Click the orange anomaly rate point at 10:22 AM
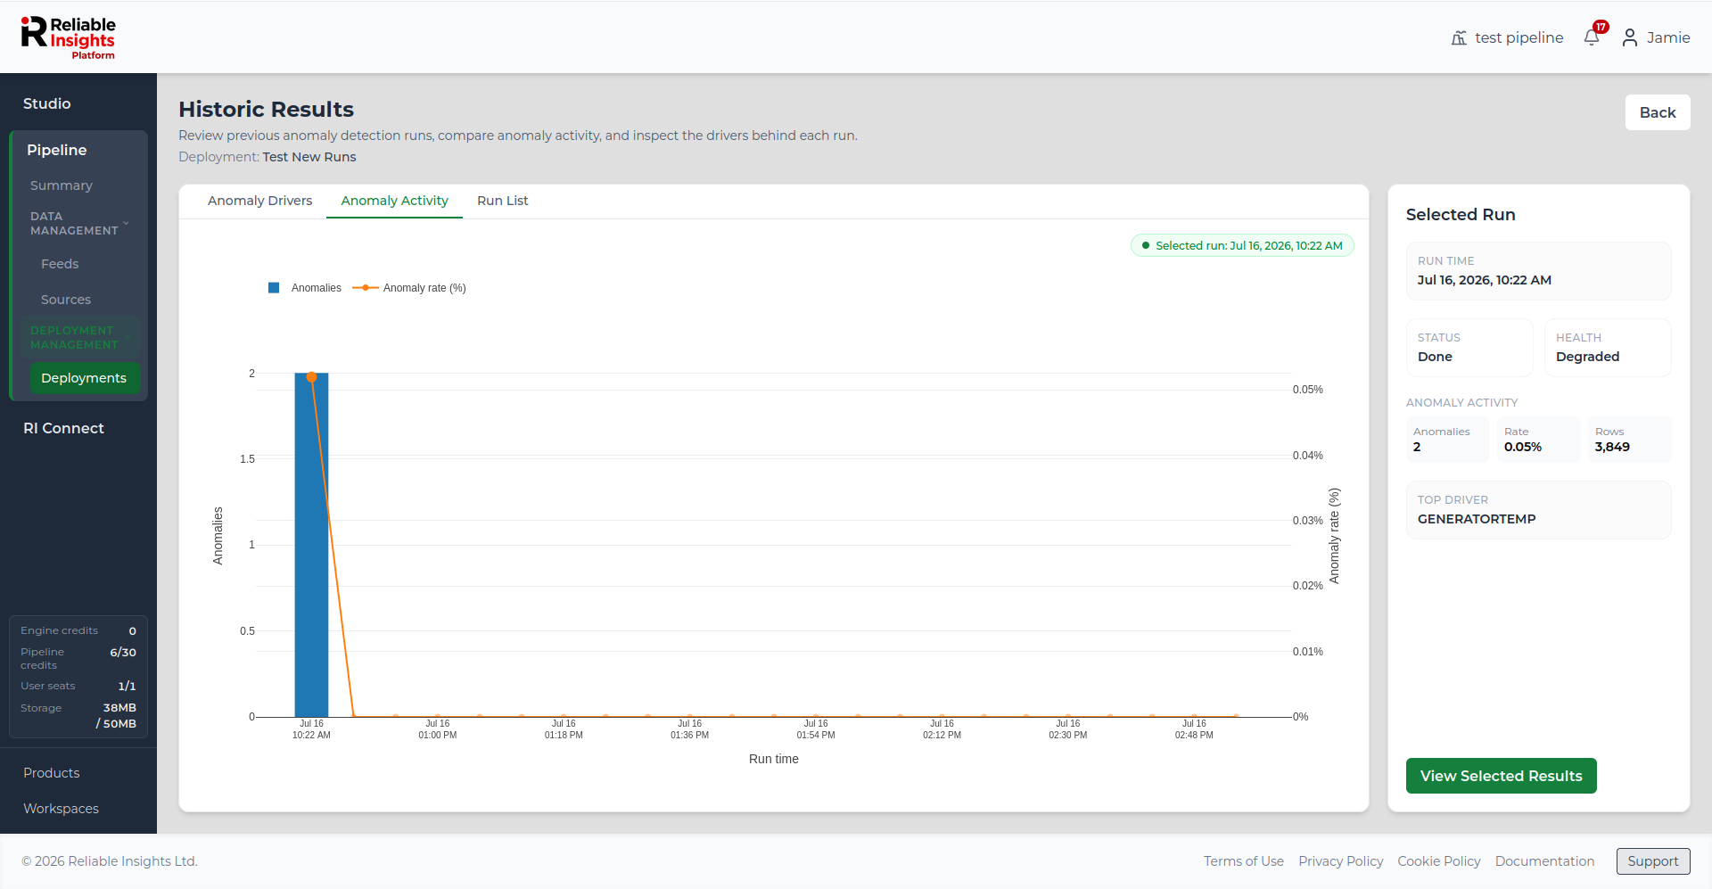 (x=311, y=377)
